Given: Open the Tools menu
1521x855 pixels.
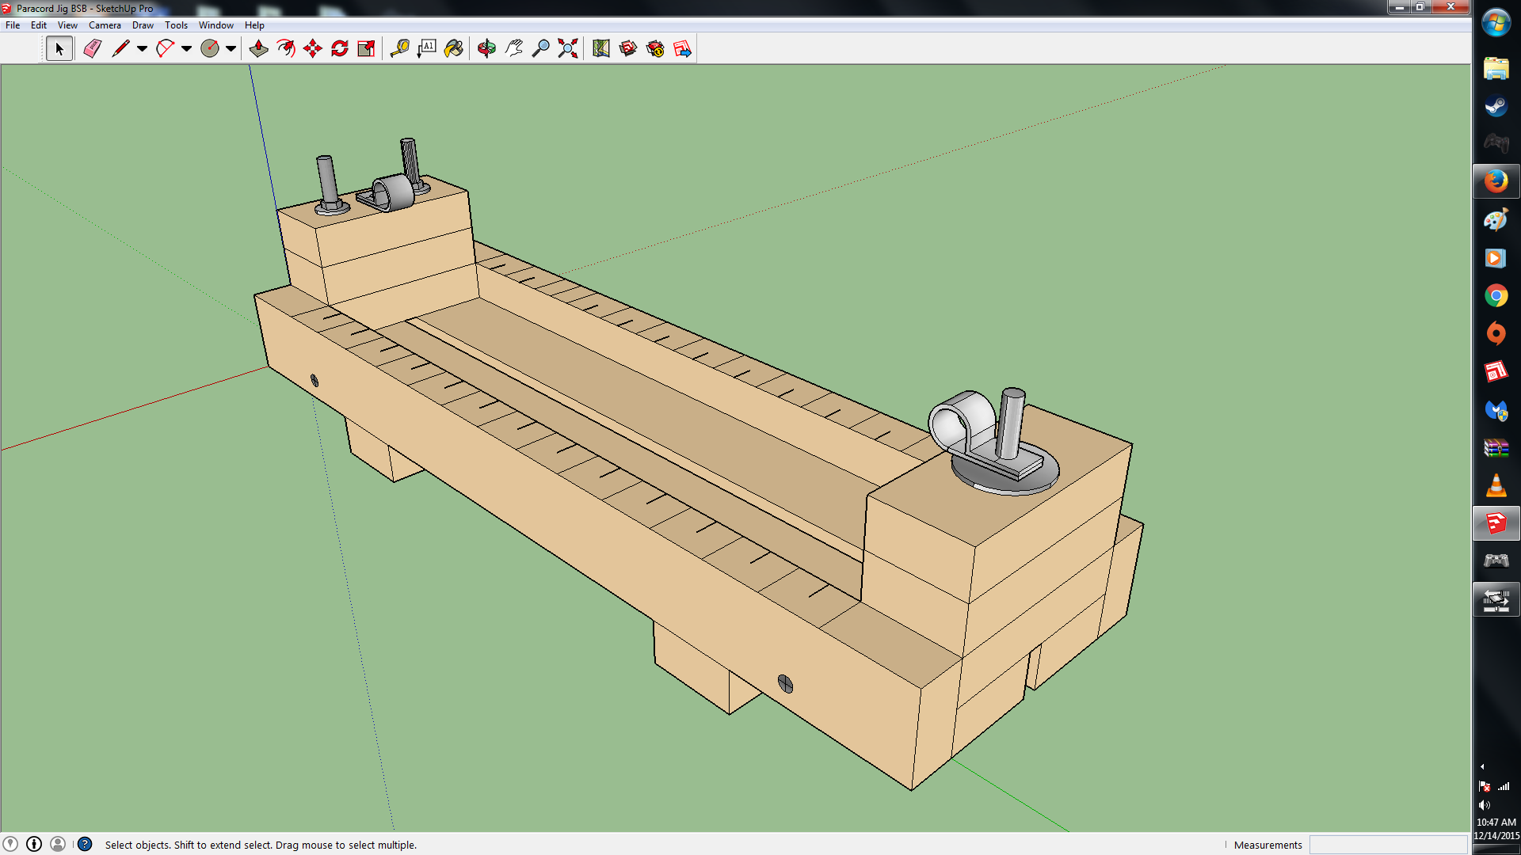Looking at the screenshot, I should [176, 25].
